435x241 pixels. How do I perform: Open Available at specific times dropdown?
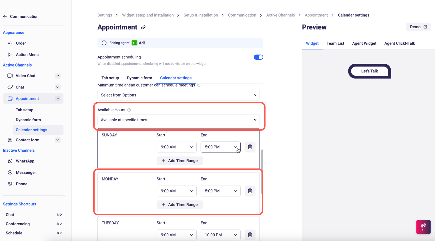179,120
